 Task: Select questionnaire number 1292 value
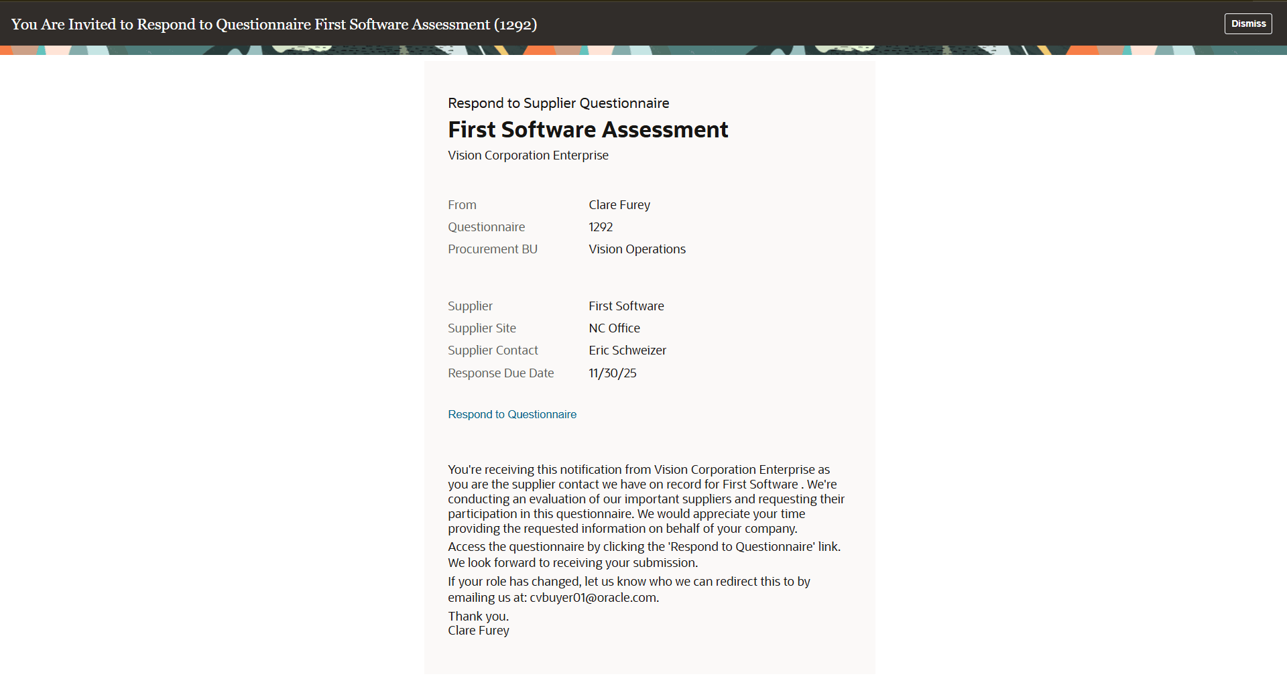point(601,227)
